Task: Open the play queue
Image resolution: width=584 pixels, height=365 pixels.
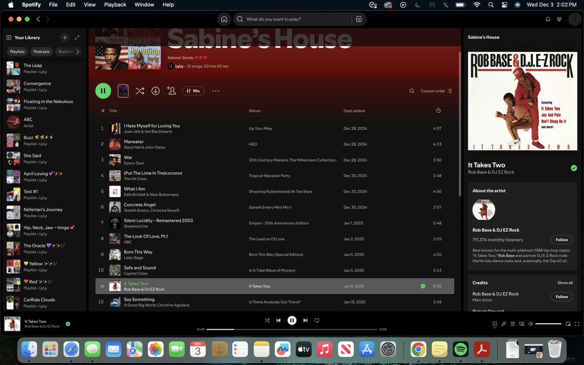Action: 512,324
